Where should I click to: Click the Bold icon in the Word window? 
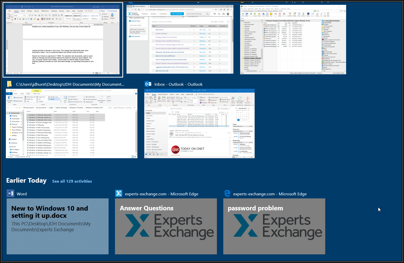pos(15,19)
